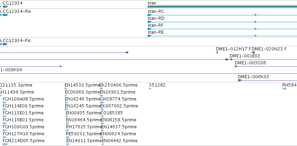The height and width of the screenshot is (146, 297).
Task: Click the CG12934-PA protein glyph
Action: click(x=5, y=44)
